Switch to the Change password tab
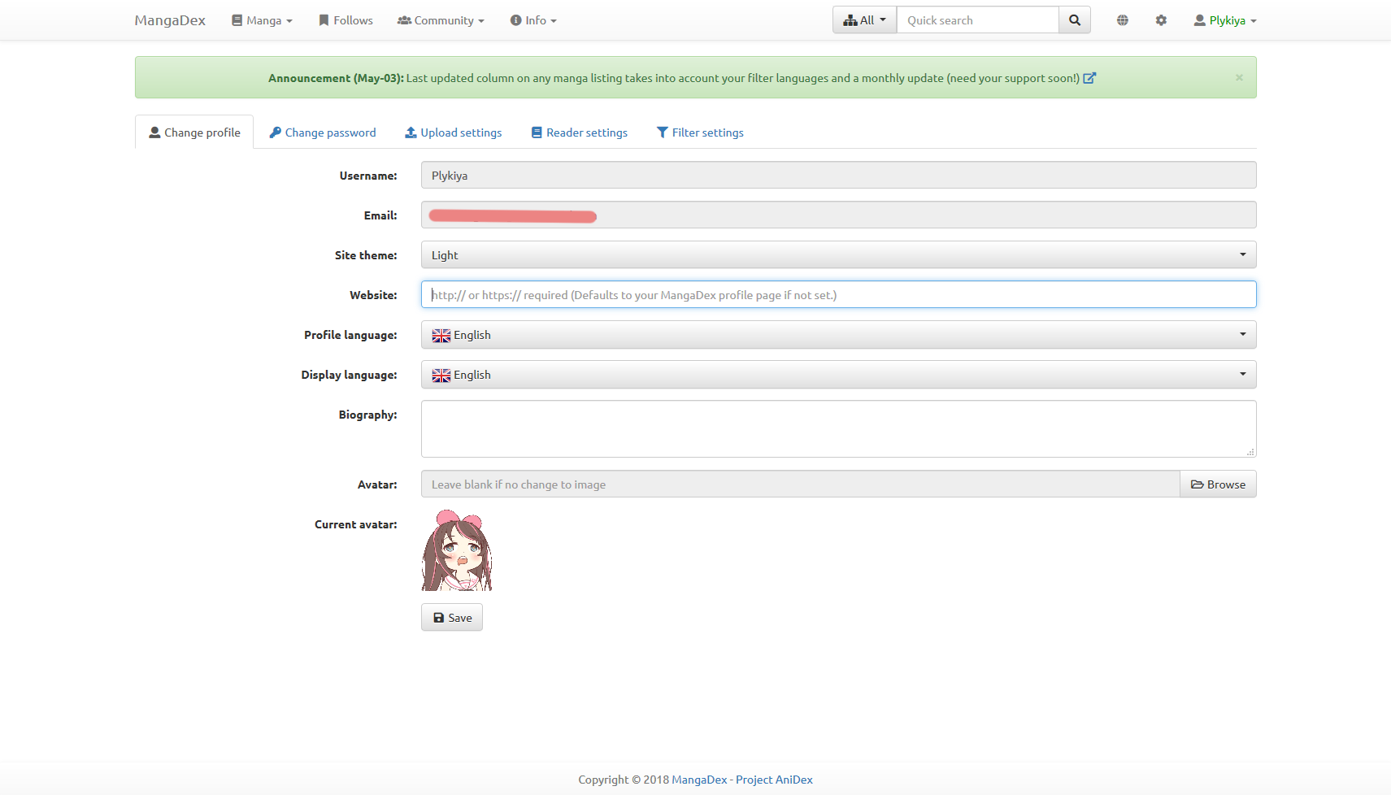This screenshot has width=1391, height=795. [x=323, y=132]
